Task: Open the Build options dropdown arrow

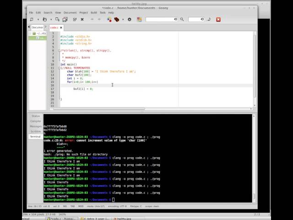Action: 123,19
